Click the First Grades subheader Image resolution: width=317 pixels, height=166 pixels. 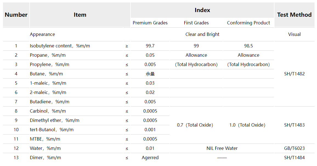pos(196,23)
